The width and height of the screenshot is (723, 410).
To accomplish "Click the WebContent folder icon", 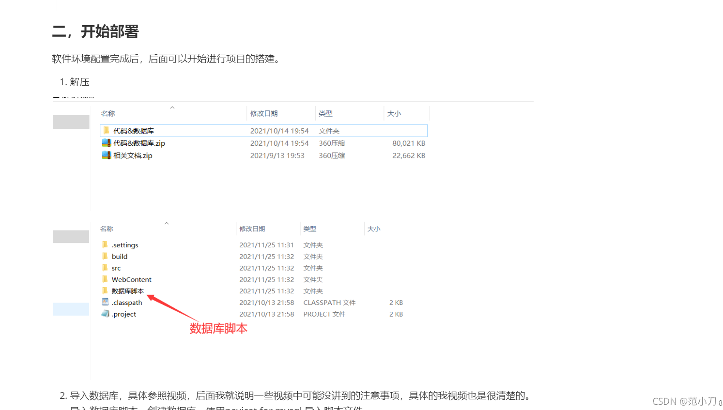I will [x=105, y=279].
